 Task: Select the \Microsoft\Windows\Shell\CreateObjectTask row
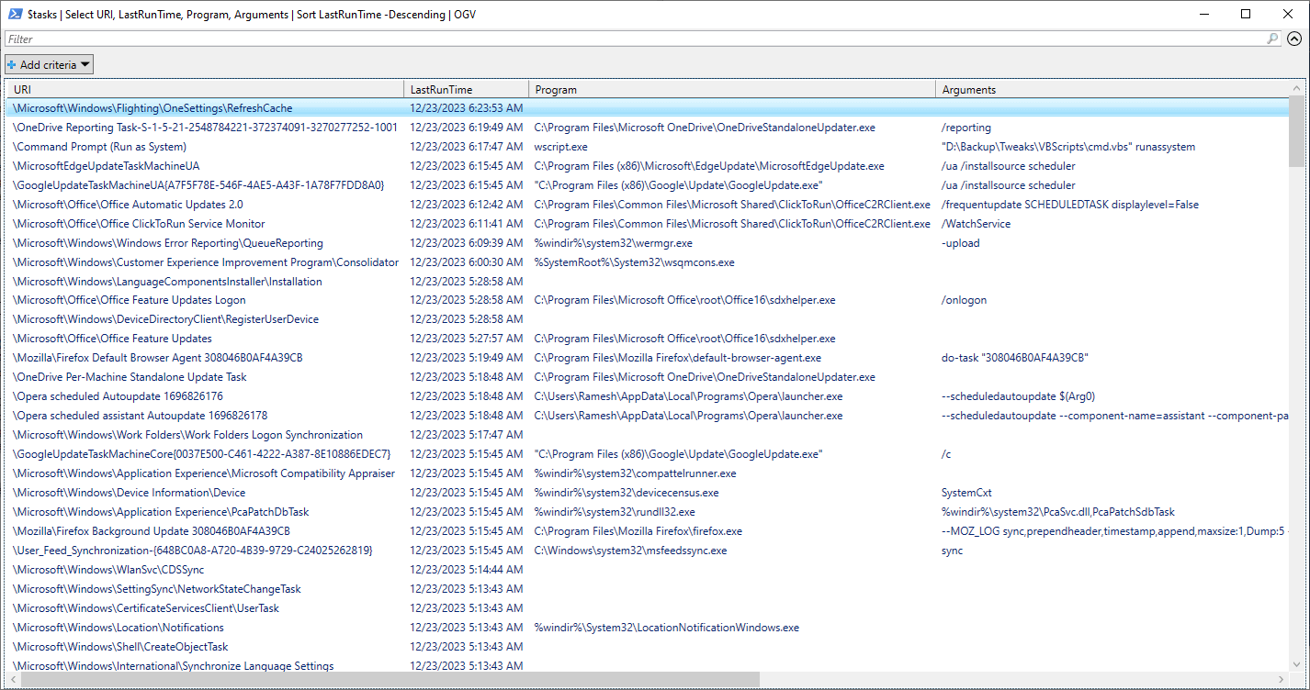[648, 647]
